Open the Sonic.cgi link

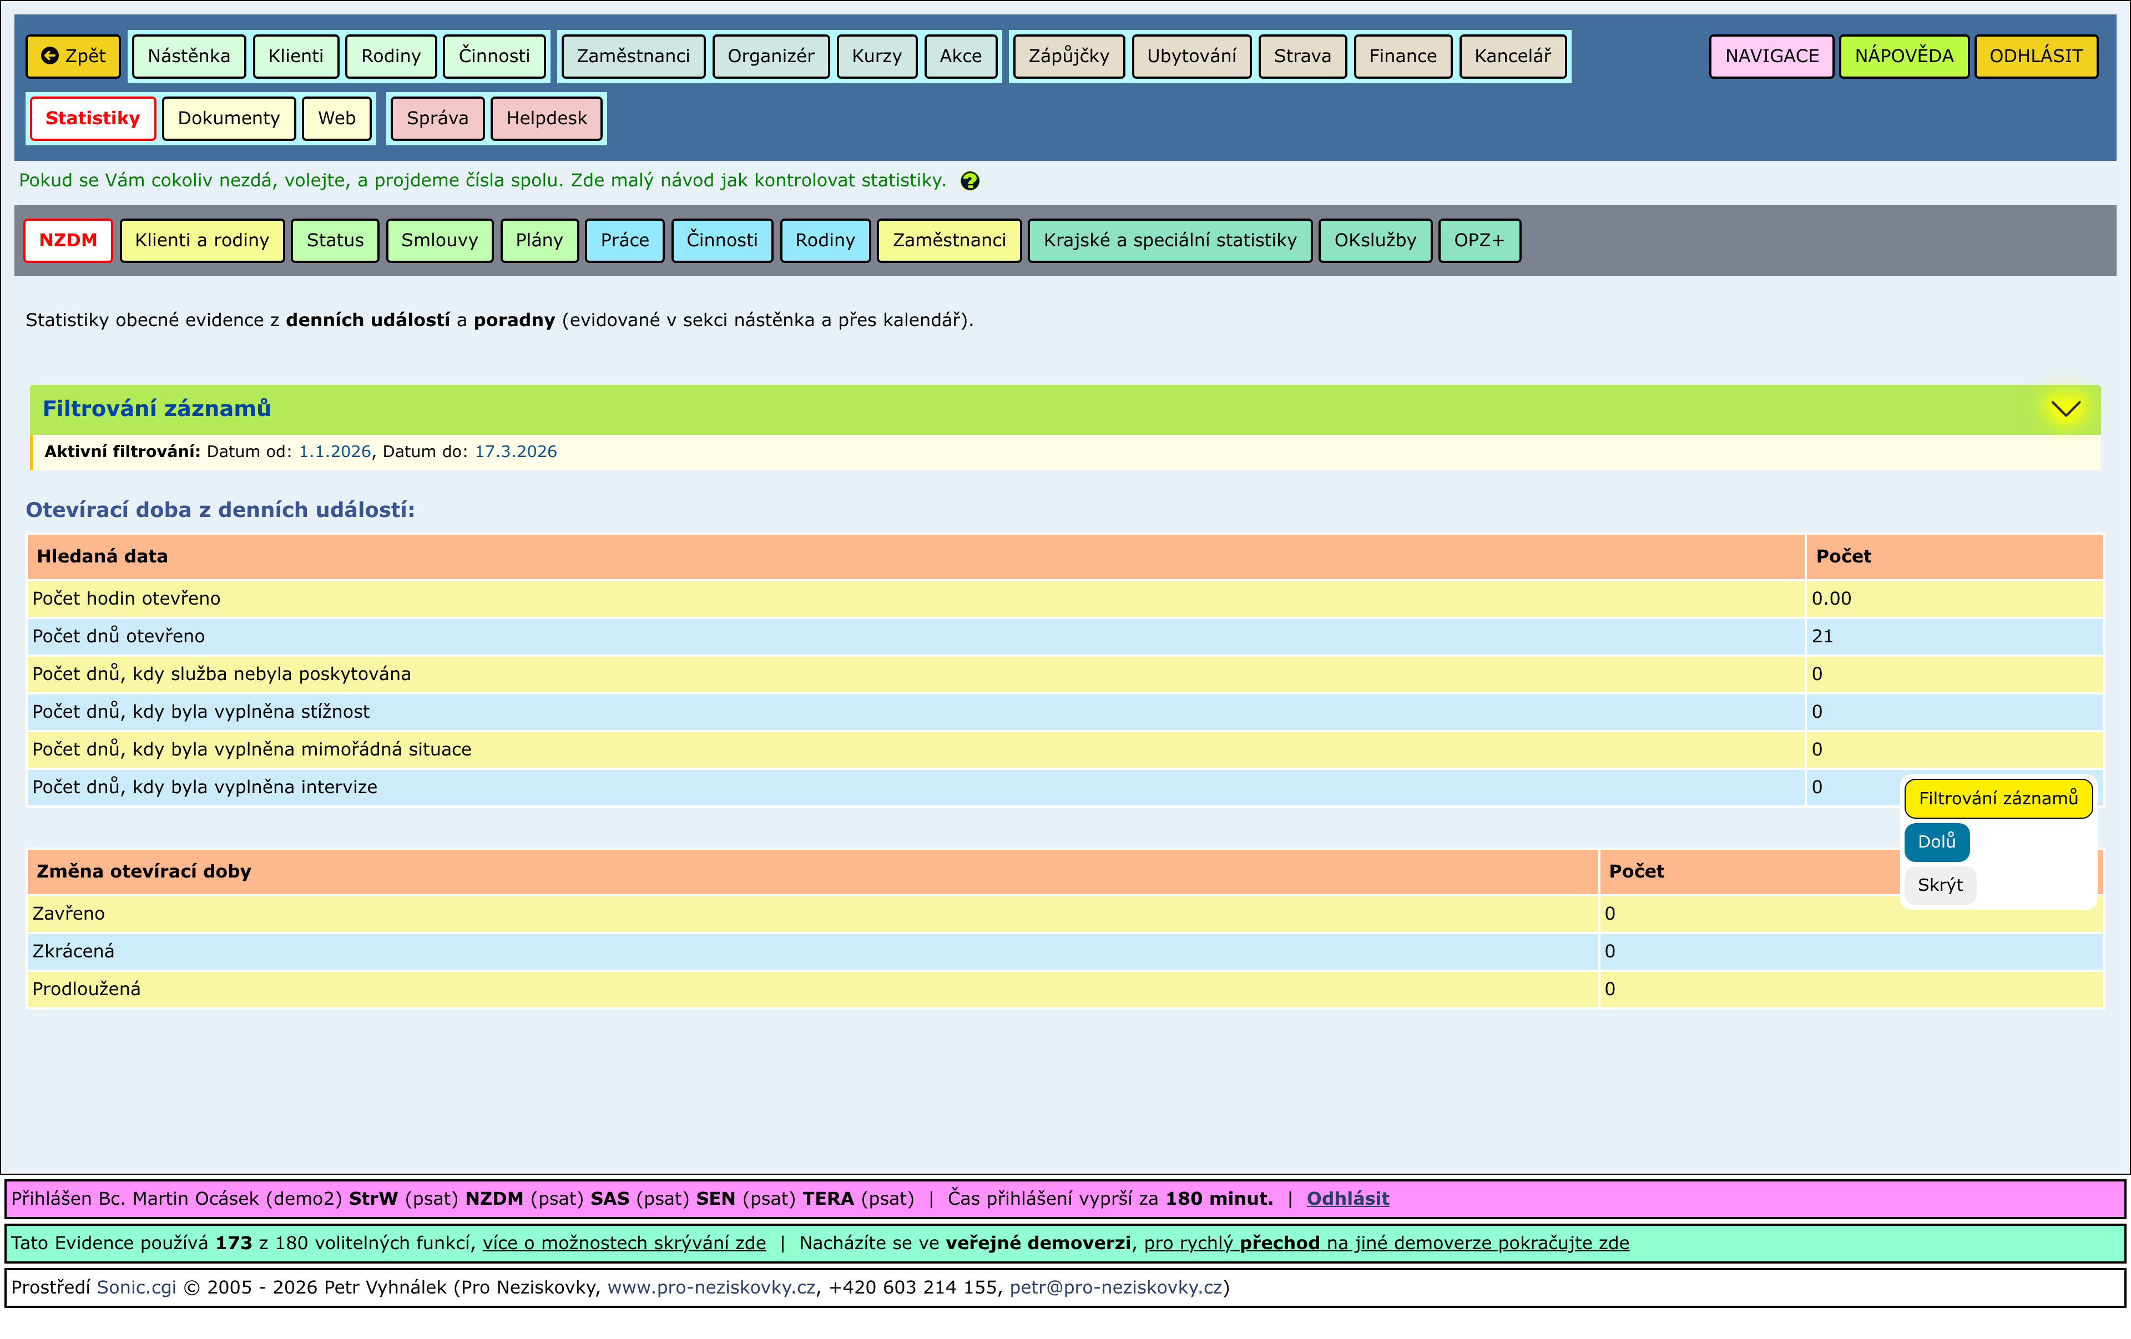click(x=137, y=1288)
